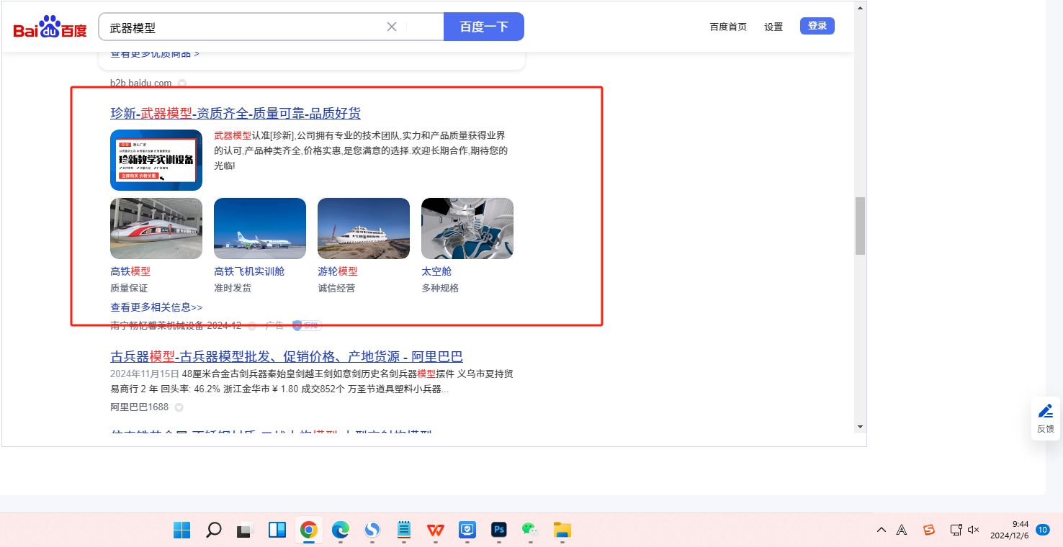
Task: Open the blue shield app on taskbar
Action: 467,530
